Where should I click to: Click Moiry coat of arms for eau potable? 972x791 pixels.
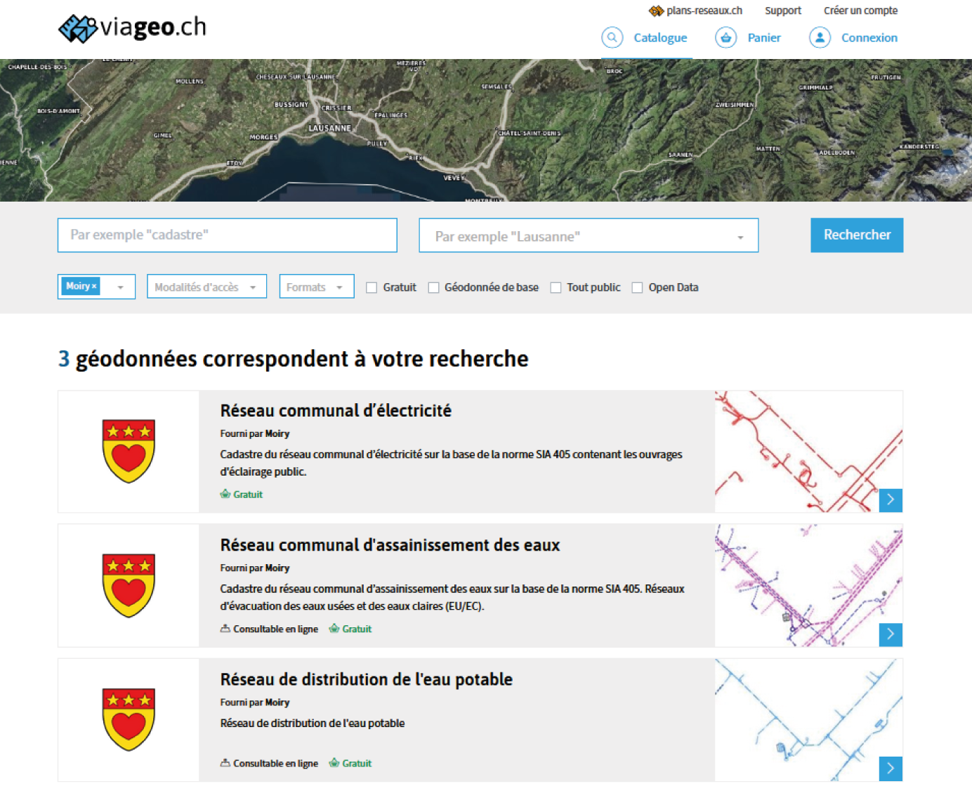pos(129,719)
